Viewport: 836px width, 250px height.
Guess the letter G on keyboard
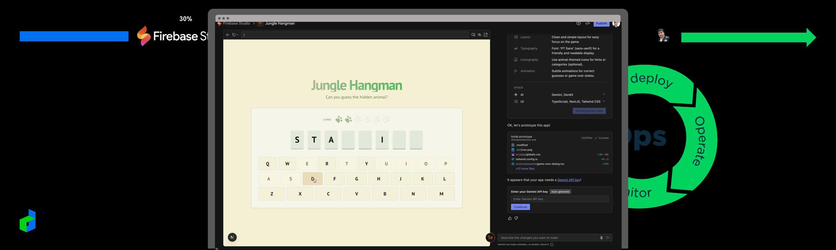click(357, 179)
